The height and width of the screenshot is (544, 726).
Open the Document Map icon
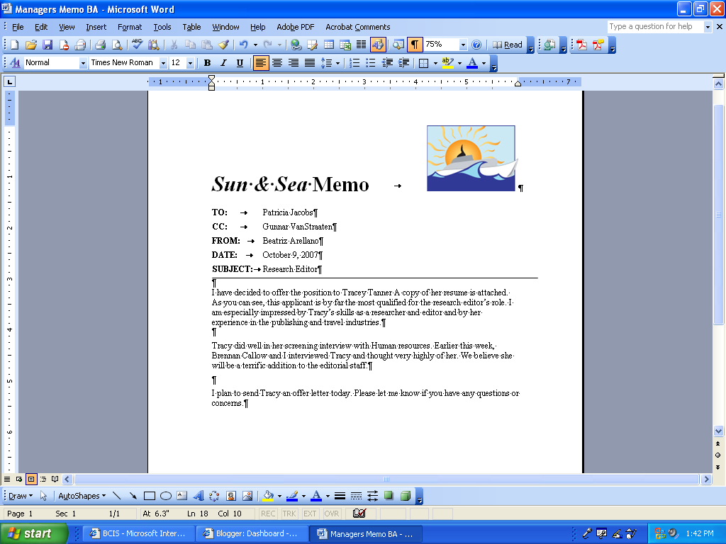[398, 45]
